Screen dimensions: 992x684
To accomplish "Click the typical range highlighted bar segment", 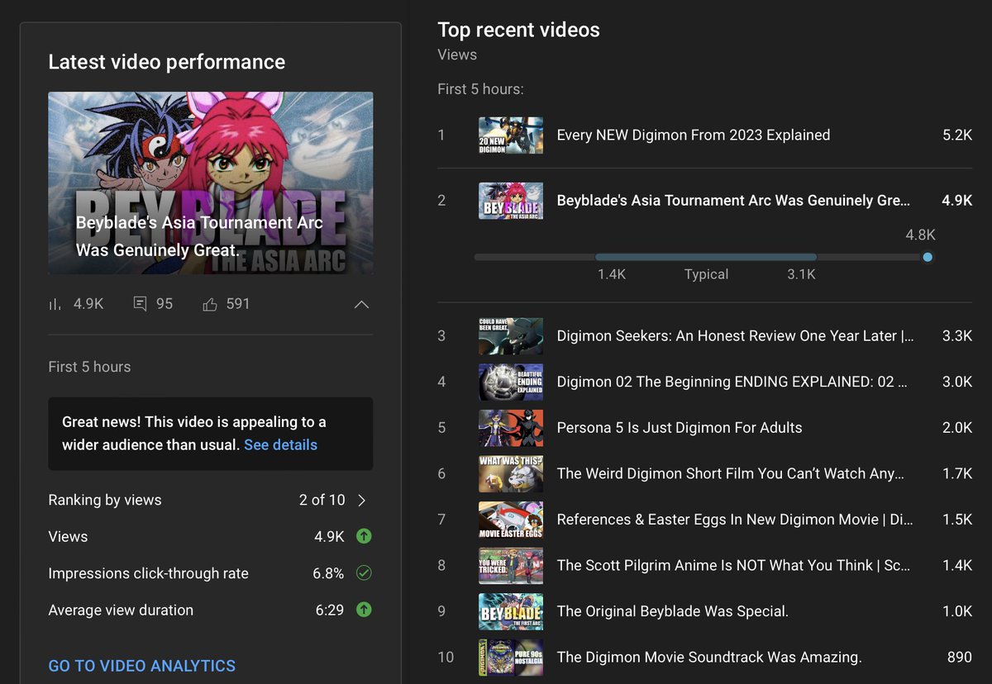I will point(706,258).
